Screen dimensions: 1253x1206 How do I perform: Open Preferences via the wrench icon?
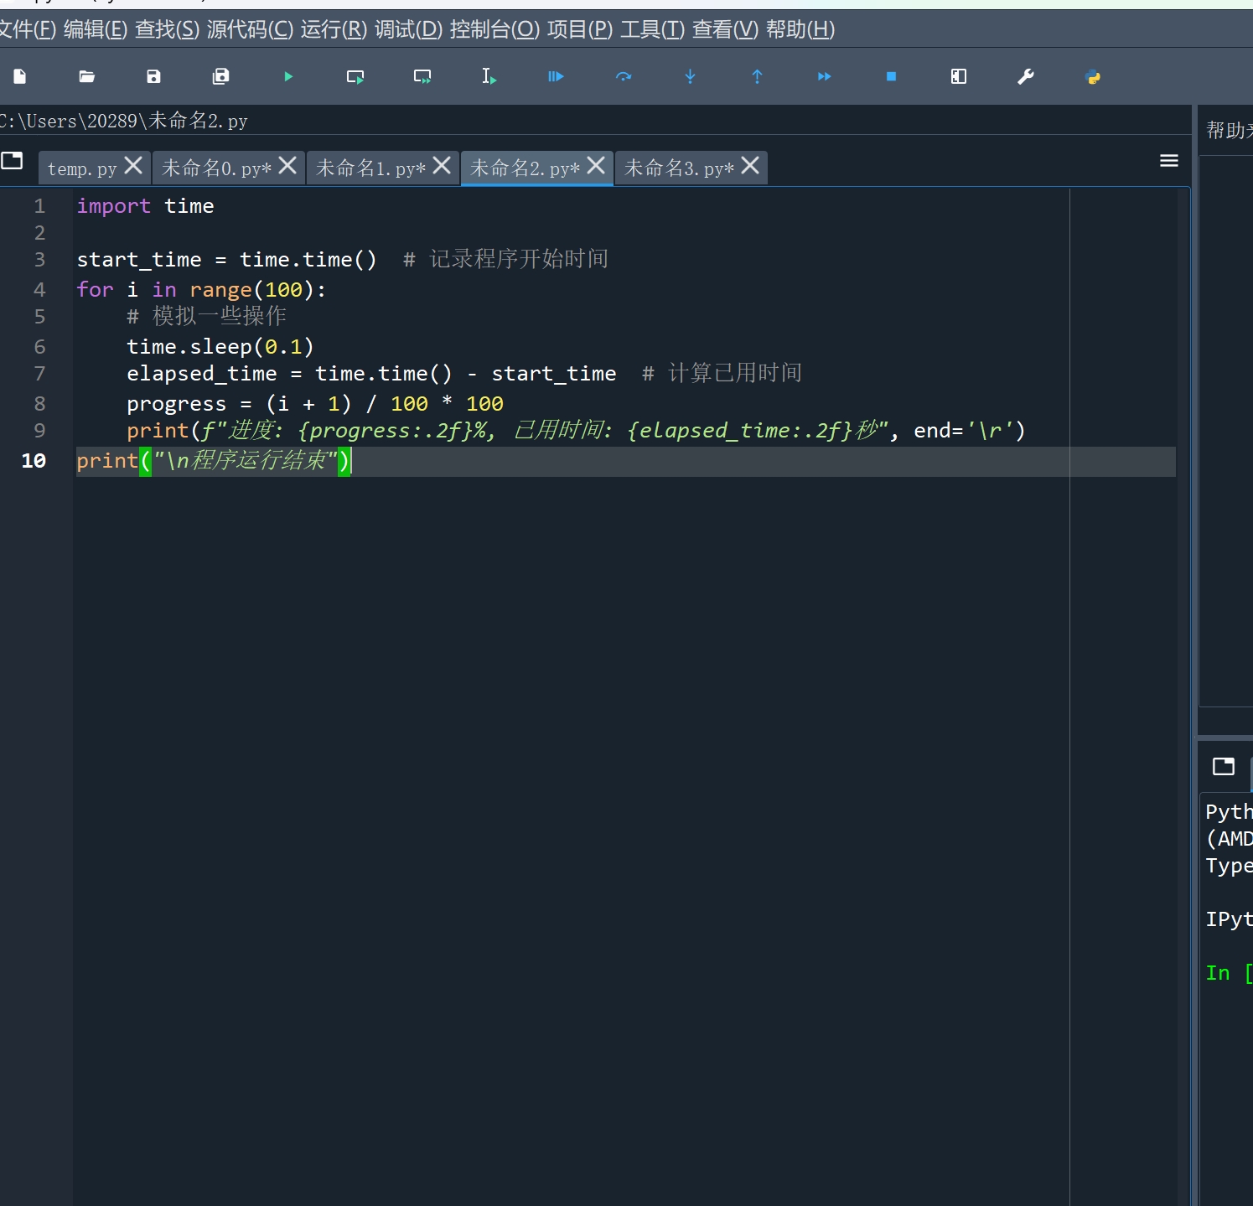click(x=1025, y=76)
